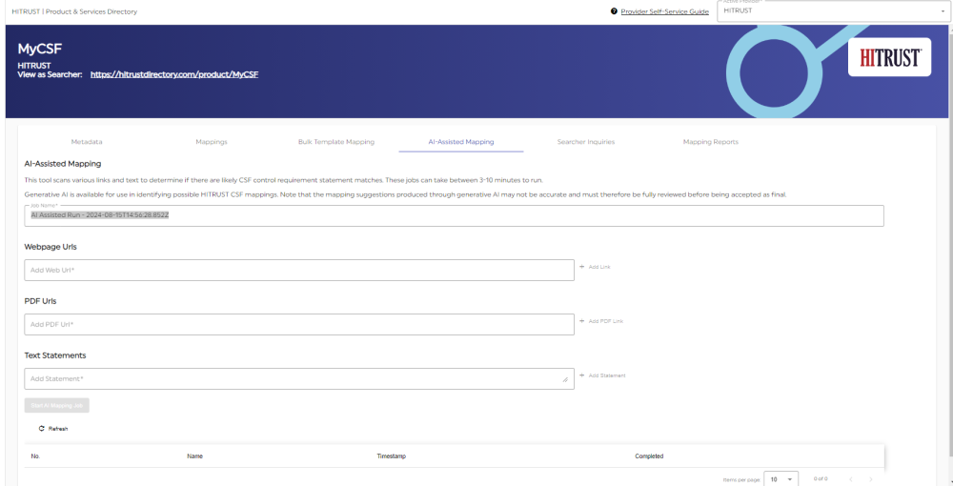953x486 pixels.
Task: Open the Bulk Template Mapping tab
Action: click(x=336, y=142)
